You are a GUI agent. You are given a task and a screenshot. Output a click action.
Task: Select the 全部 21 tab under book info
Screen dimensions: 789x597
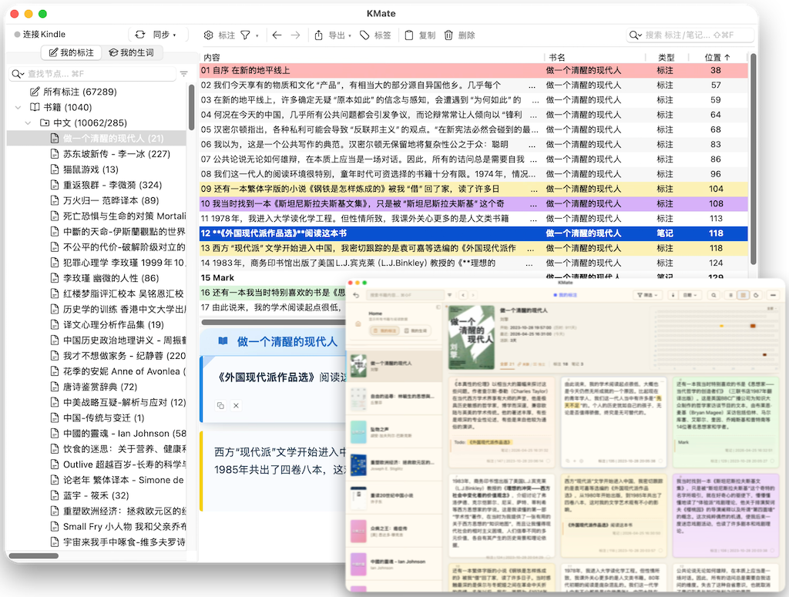[x=507, y=364]
